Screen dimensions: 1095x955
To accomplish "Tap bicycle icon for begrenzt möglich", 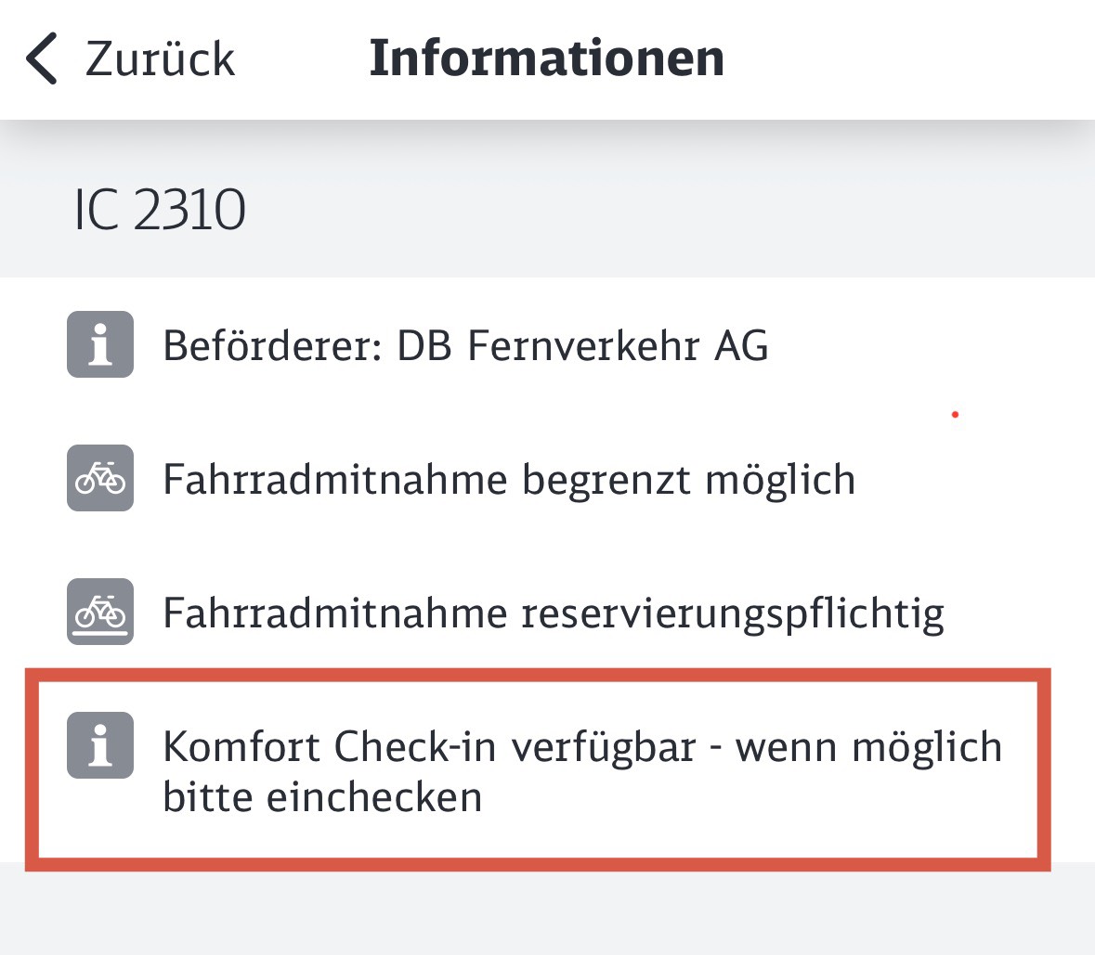I will pos(100,478).
